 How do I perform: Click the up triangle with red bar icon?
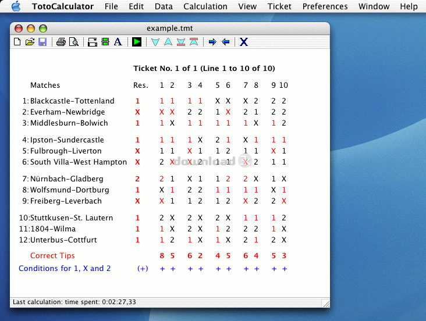[x=194, y=42]
